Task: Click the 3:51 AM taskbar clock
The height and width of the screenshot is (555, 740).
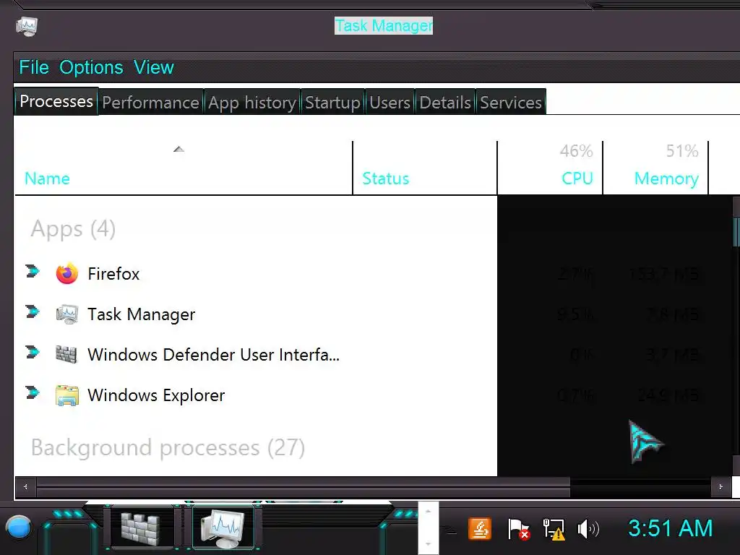Action: pyautogui.click(x=670, y=528)
